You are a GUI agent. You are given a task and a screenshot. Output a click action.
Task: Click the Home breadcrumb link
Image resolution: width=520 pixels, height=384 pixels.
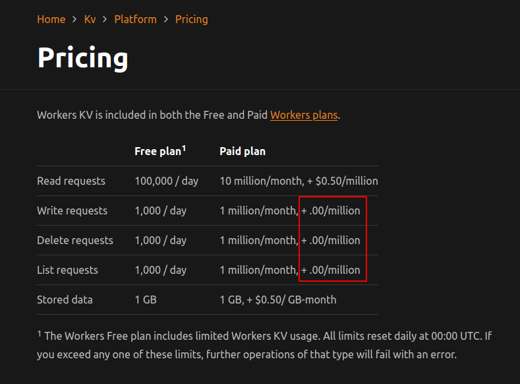pyautogui.click(x=51, y=19)
